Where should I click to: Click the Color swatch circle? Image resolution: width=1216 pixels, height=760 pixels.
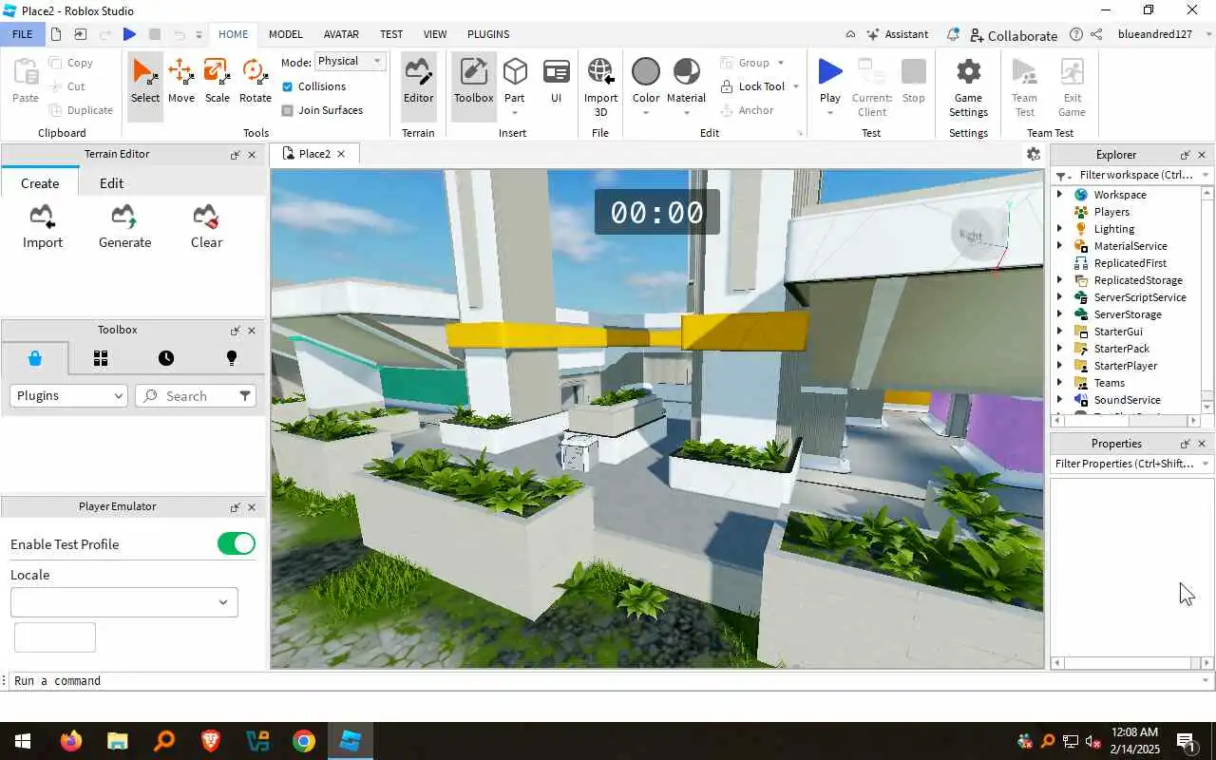click(x=646, y=72)
